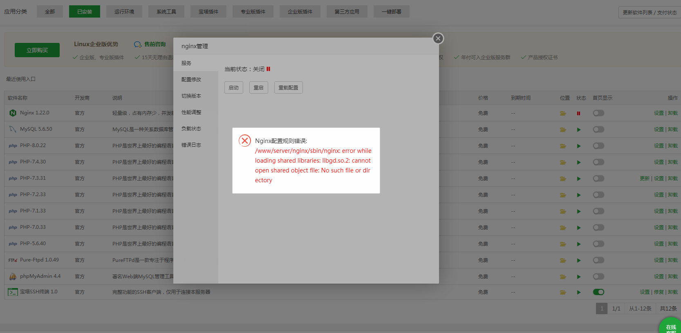This screenshot has height=333, width=681.
Task: Click the 启动 button
Action: [234, 87]
